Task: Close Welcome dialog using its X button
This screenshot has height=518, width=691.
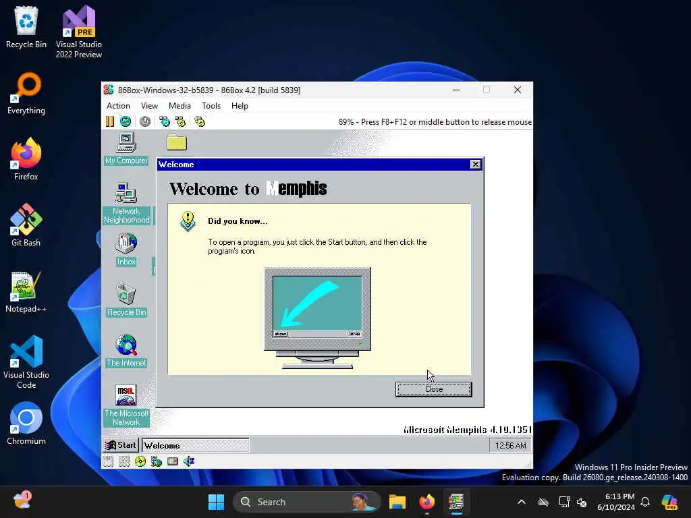Action: pyautogui.click(x=475, y=165)
